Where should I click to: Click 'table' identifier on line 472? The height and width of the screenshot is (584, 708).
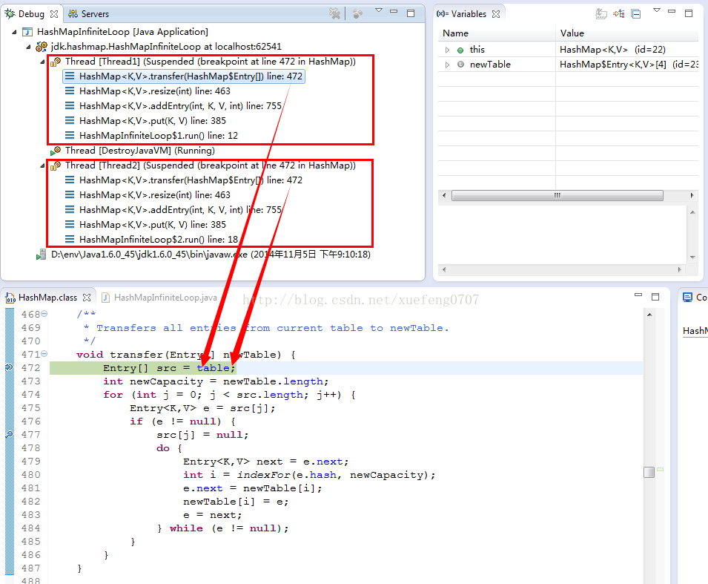213,368
